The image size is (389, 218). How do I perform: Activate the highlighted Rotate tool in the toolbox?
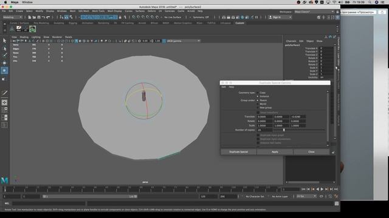tap(4, 71)
